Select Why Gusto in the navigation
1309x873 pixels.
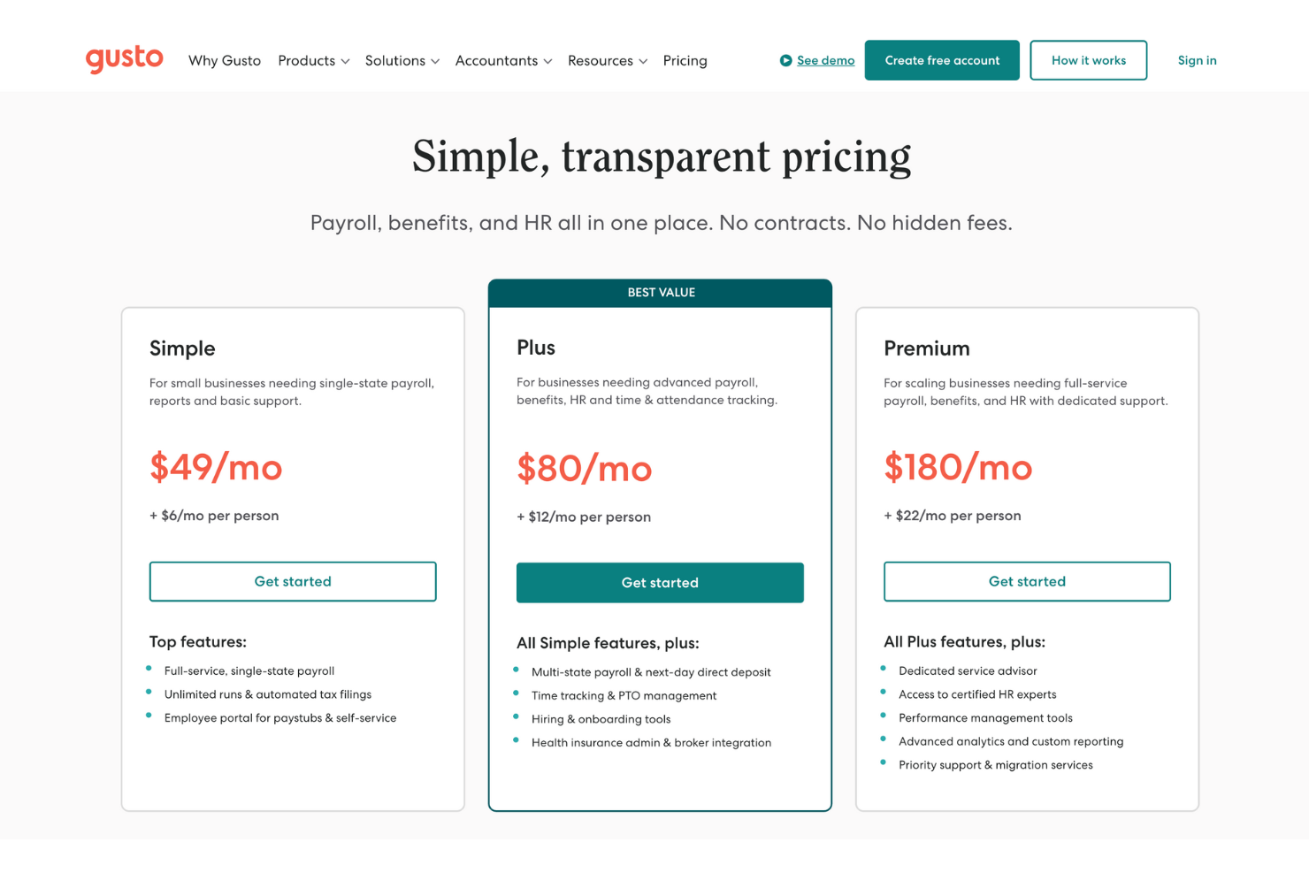(224, 60)
